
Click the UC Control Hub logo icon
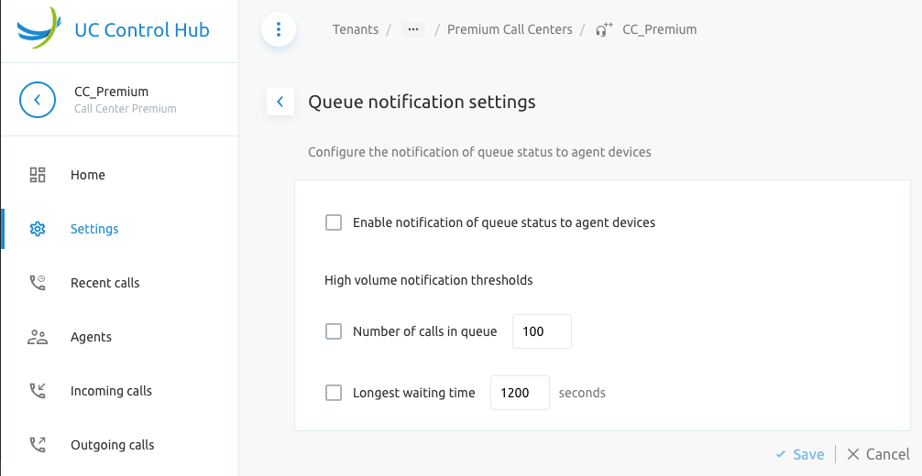39,28
